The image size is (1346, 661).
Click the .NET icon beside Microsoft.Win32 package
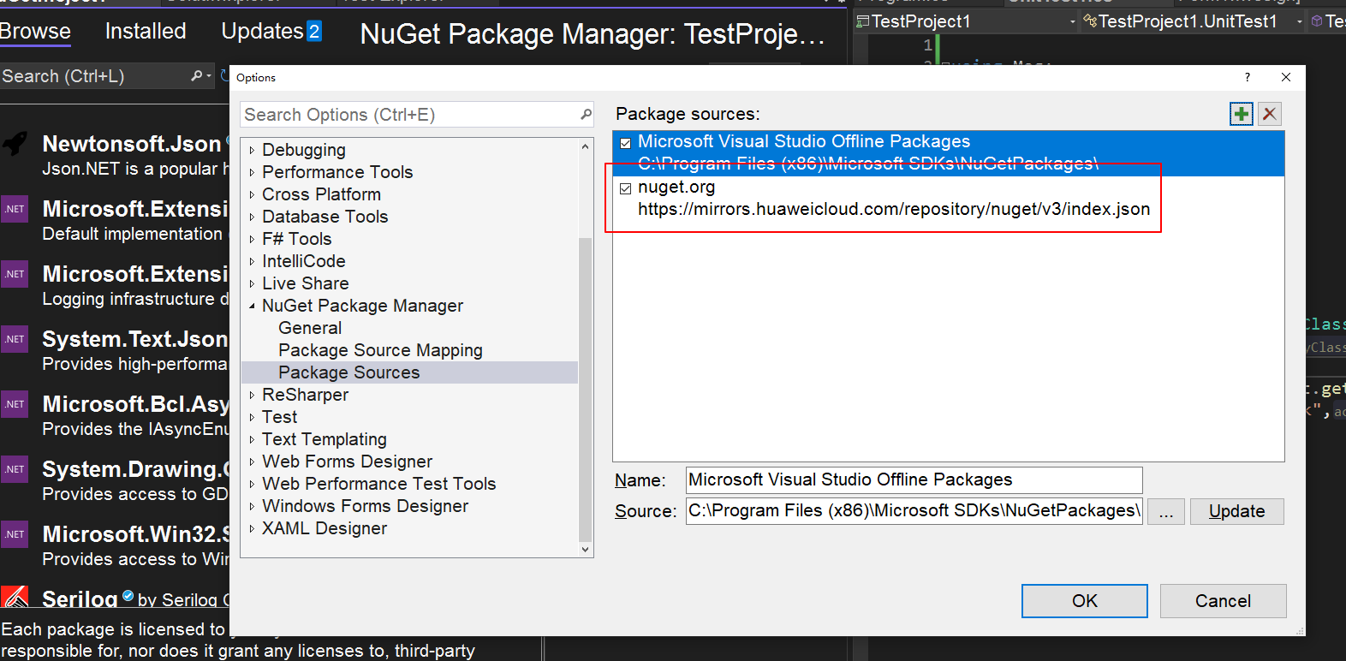point(15,534)
